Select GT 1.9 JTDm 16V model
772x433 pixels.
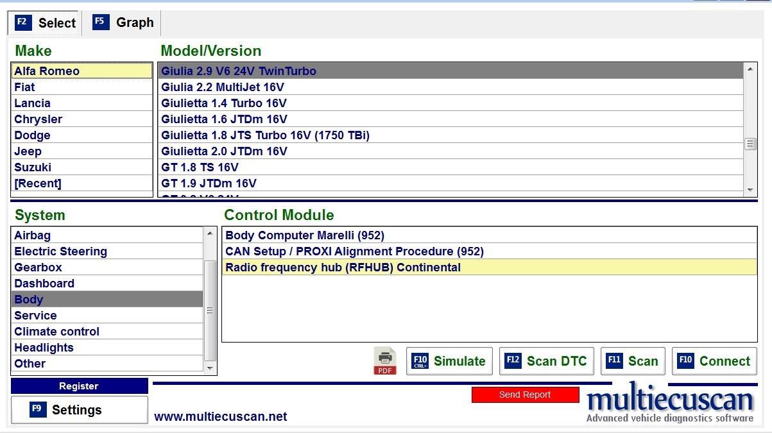click(450, 183)
